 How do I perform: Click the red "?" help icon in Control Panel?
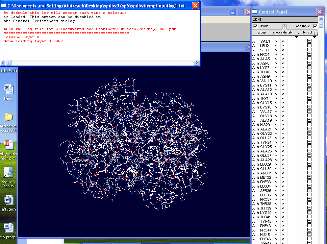tap(284, 26)
